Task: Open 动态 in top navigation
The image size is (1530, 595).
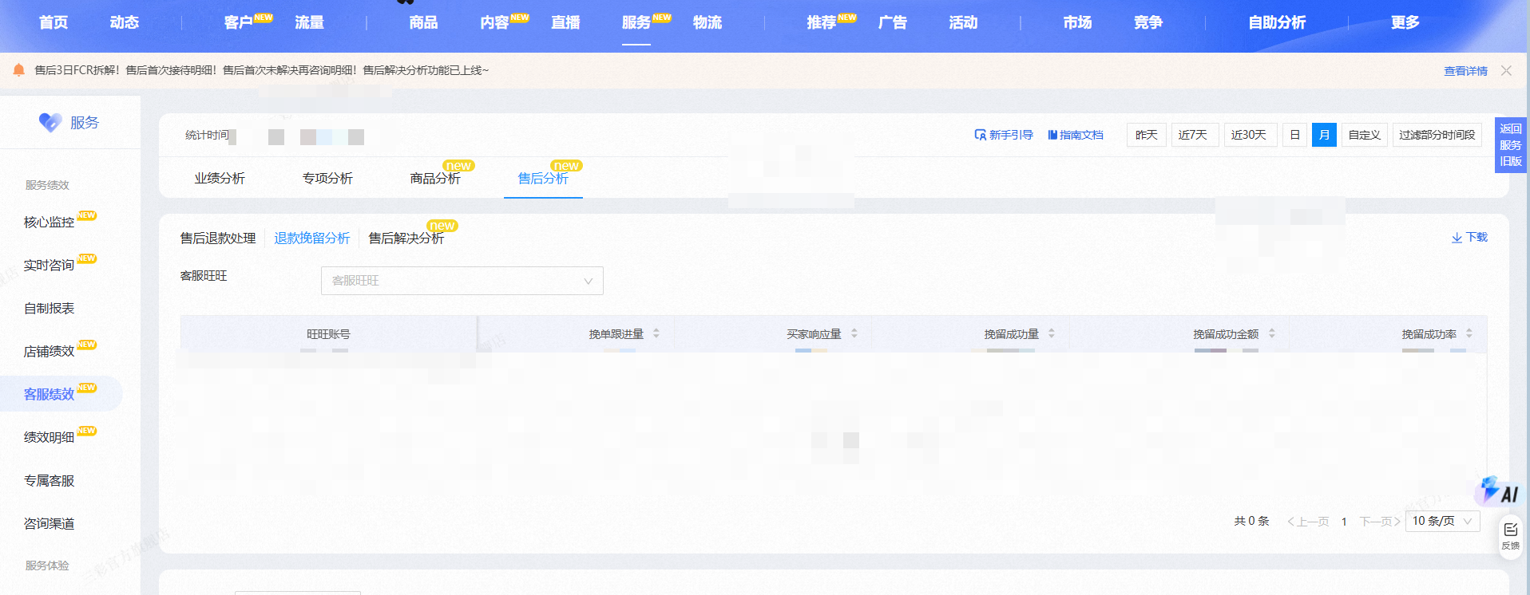Action: pyautogui.click(x=125, y=22)
